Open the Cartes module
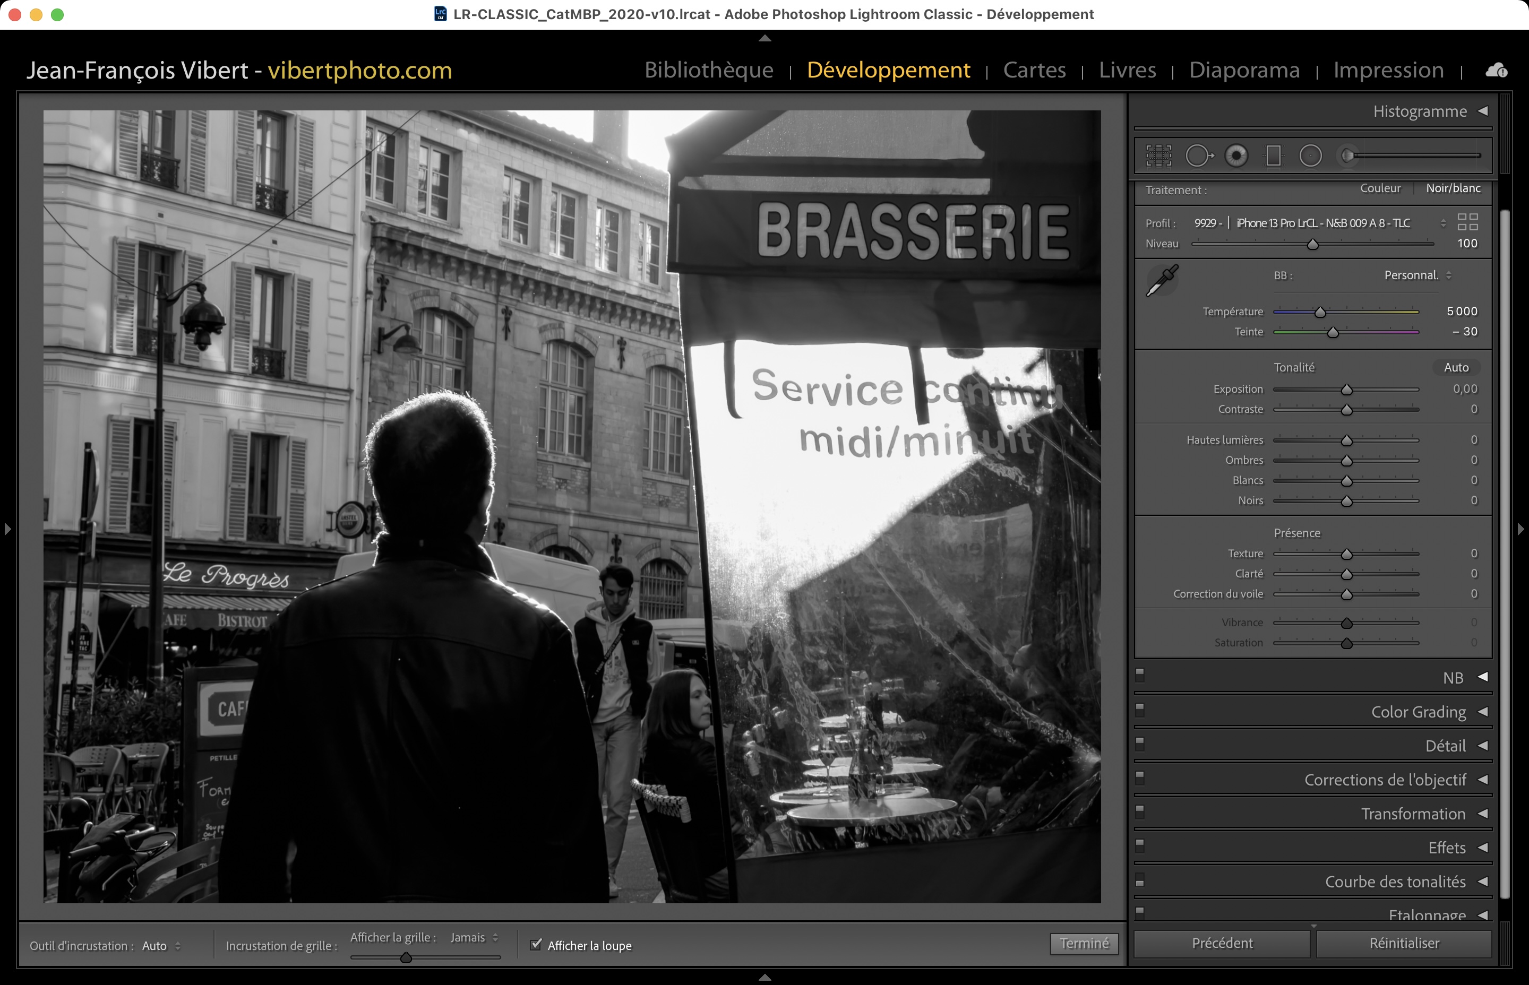Image resolution: width=1529 pixels, height=985 pixels. coord(1034,70)
